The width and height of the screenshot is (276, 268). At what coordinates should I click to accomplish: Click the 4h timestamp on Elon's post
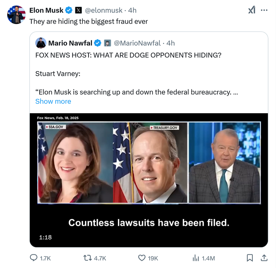pos(132,10)
